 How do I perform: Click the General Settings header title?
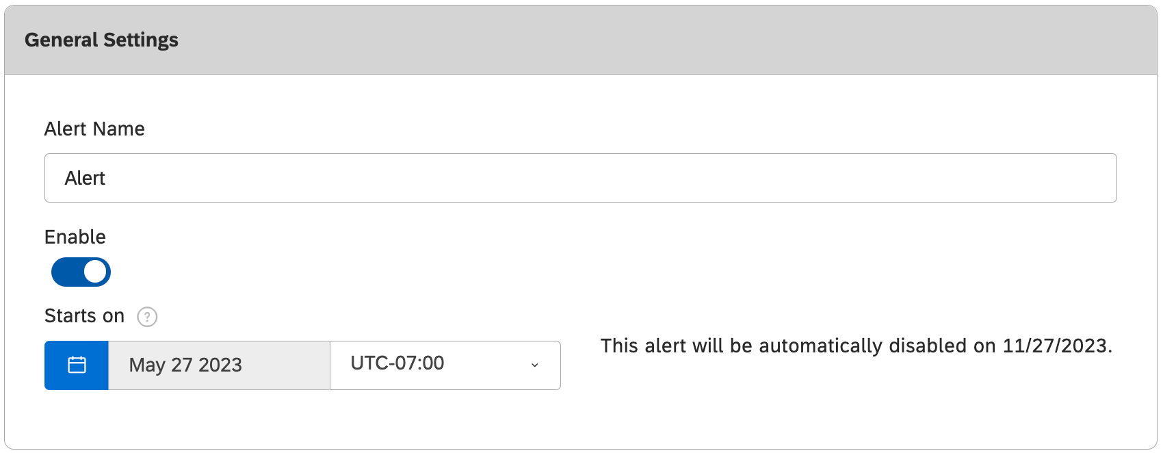101,40
